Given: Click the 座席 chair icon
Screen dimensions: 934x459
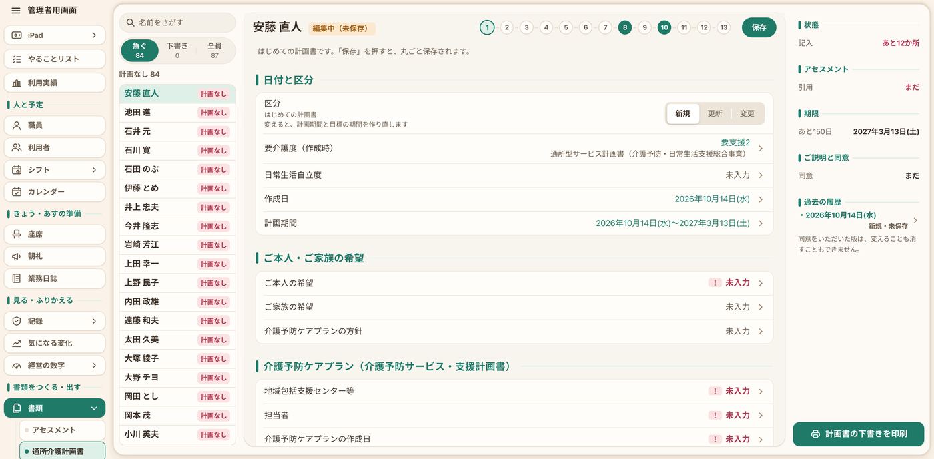Looking at the screenshot, I should (17, 234).
